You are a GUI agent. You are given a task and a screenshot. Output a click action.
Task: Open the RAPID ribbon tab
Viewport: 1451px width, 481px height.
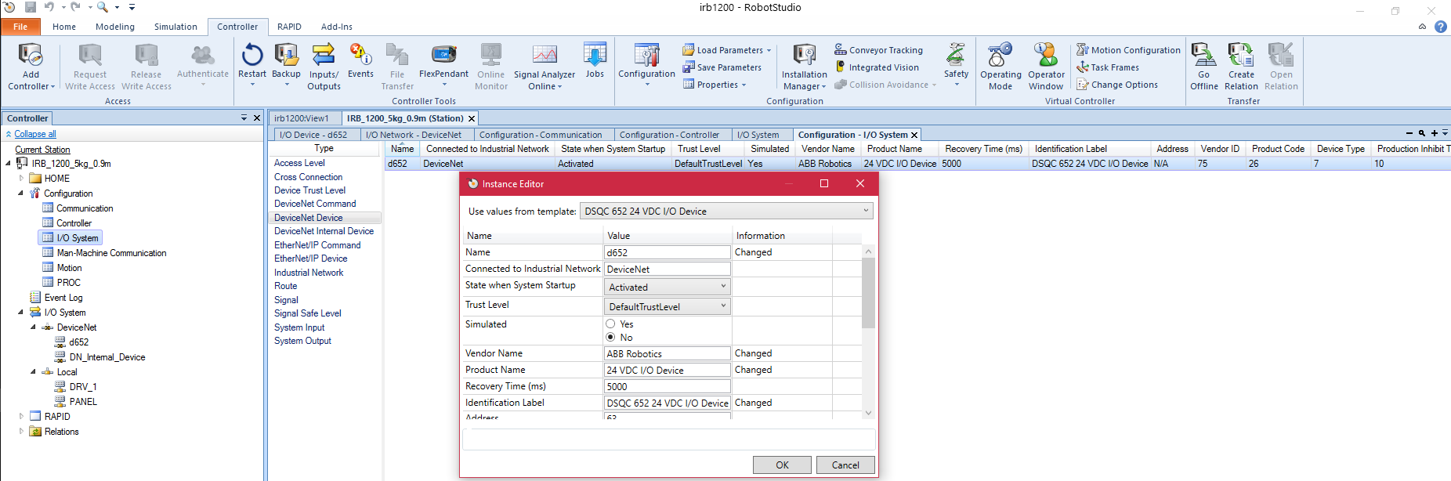(x=289, y=27)
